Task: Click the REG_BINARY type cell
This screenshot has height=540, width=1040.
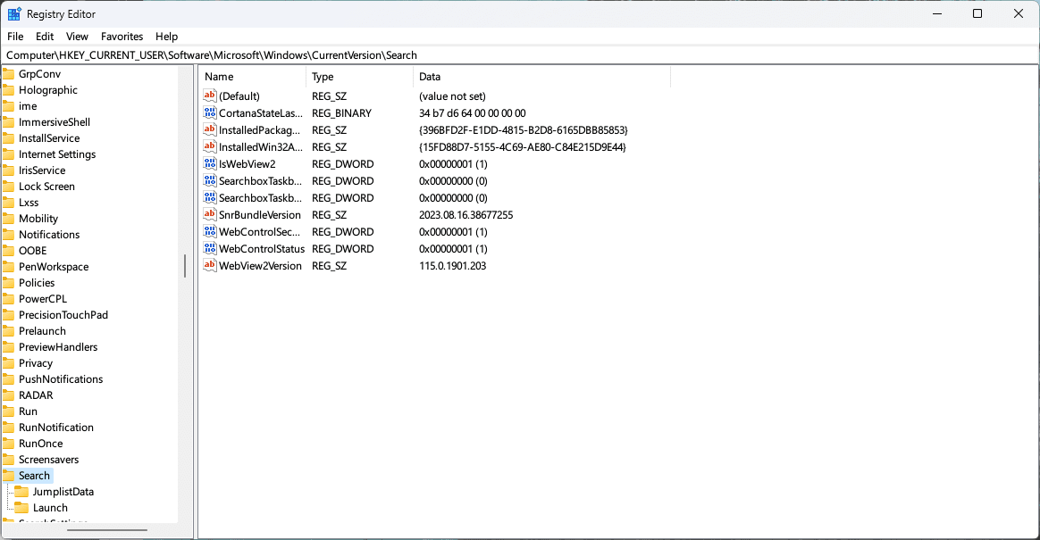Action: (x=341, y=113)
